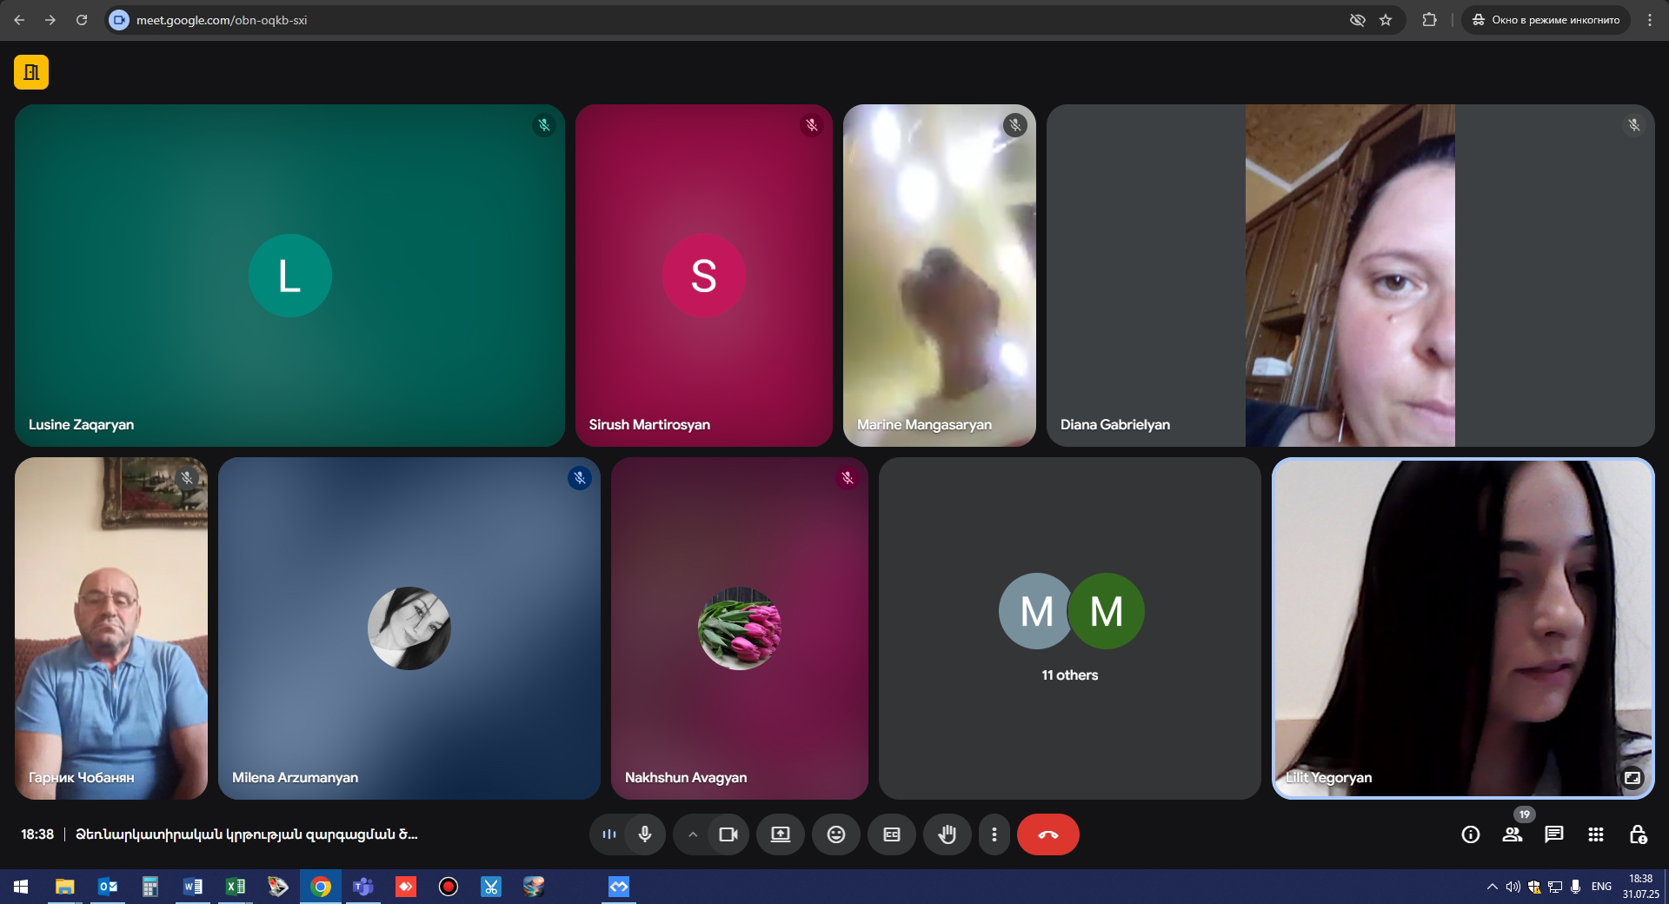
Task: Open Microsoft Teams from the taskbar
Action: (x=363, y=887)
